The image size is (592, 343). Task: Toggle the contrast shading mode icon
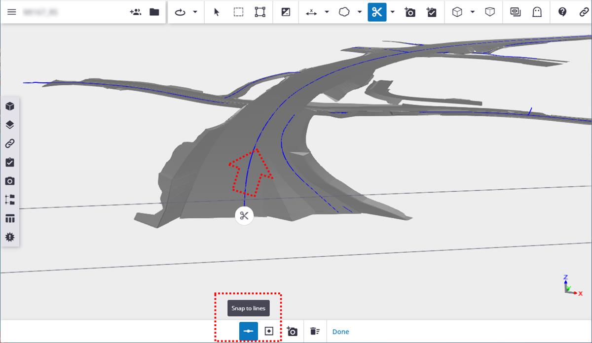(285, 12)
